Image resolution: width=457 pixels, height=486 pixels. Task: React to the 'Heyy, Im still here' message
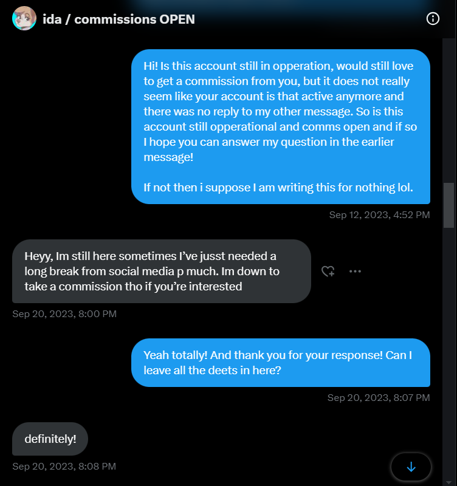click(328, 272)
